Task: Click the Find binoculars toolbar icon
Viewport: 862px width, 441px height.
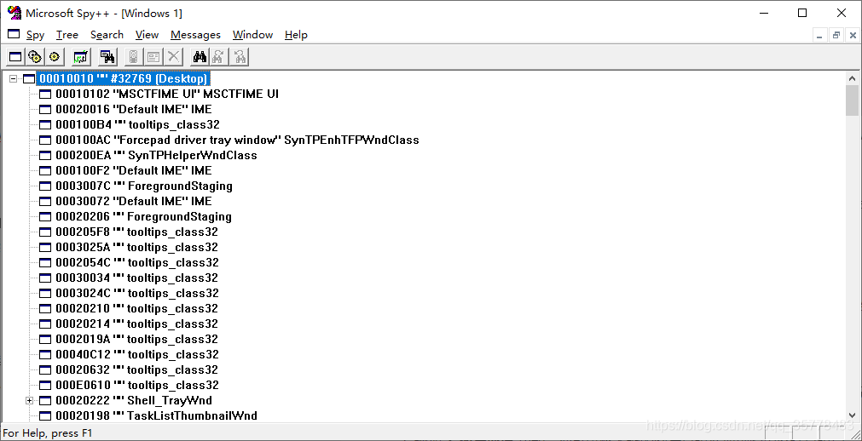Action: tap(199, 56)
